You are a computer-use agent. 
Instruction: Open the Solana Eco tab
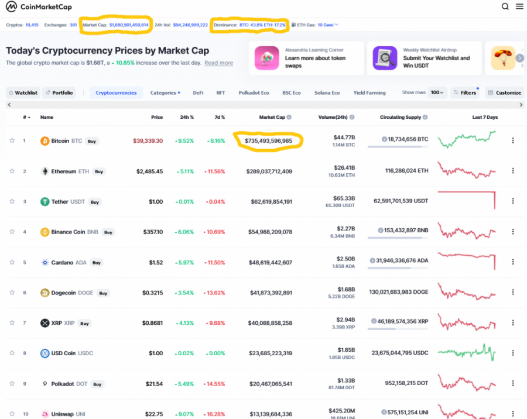[327, 92]
